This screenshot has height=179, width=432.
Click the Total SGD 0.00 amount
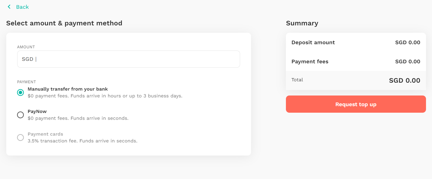(404, 80)
